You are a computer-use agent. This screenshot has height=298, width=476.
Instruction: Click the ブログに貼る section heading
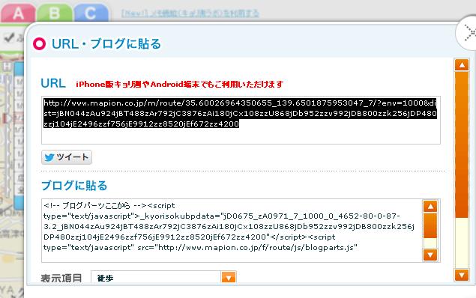pos(74,185)
